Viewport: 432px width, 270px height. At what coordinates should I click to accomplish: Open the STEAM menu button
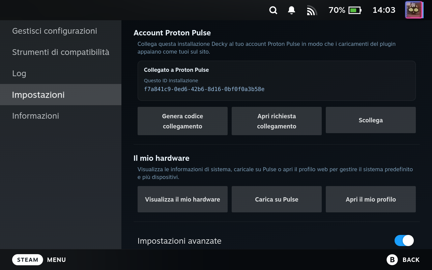[28, 260]
